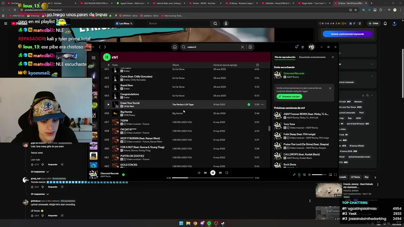Adjust the Spotify volume slider
Image resolution: width=404 pixels, height=227 pixels.
(x=319, y=175)
